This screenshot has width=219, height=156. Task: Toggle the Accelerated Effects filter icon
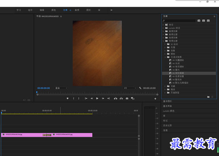pos(199,20)
